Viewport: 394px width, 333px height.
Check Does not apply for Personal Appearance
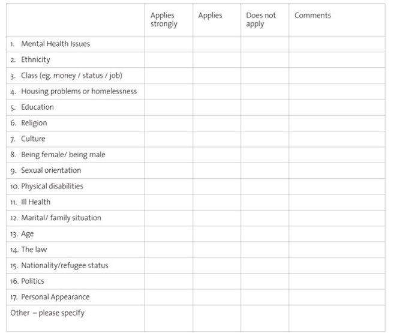[x=264, y=297]
